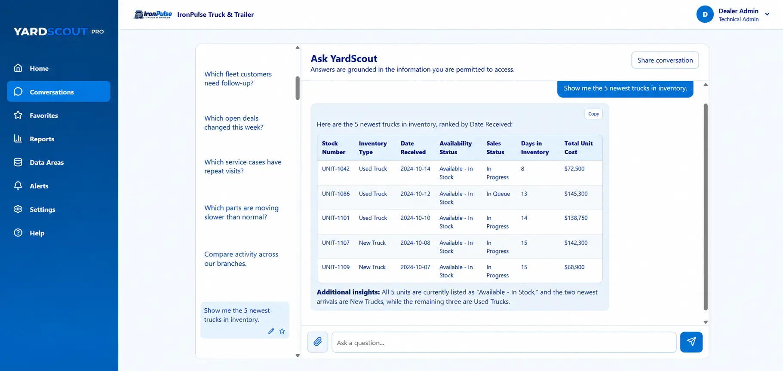Screen dimensions: 783x371
Task: Click the Conversations chat bubble icon
Action: (x=18, y=91)
